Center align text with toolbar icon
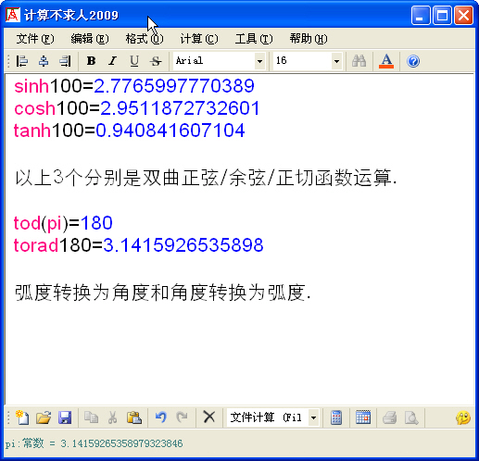 44,61
